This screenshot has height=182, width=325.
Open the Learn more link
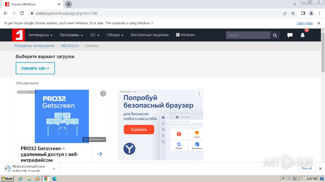305,23
